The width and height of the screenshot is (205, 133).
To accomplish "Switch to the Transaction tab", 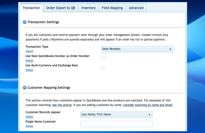I will point(31,8).
